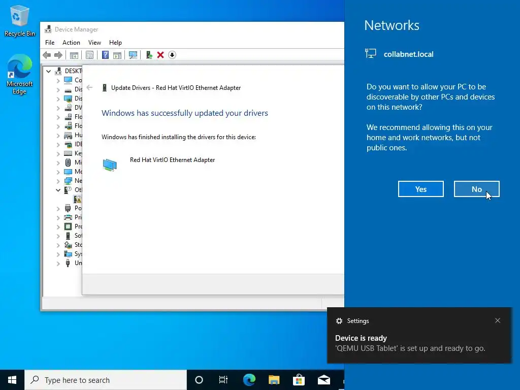The width and height of the screenshot is (520, 390).
Task: Click the Back arrow in Device Manager toolbar
Action: click(47, 55)
